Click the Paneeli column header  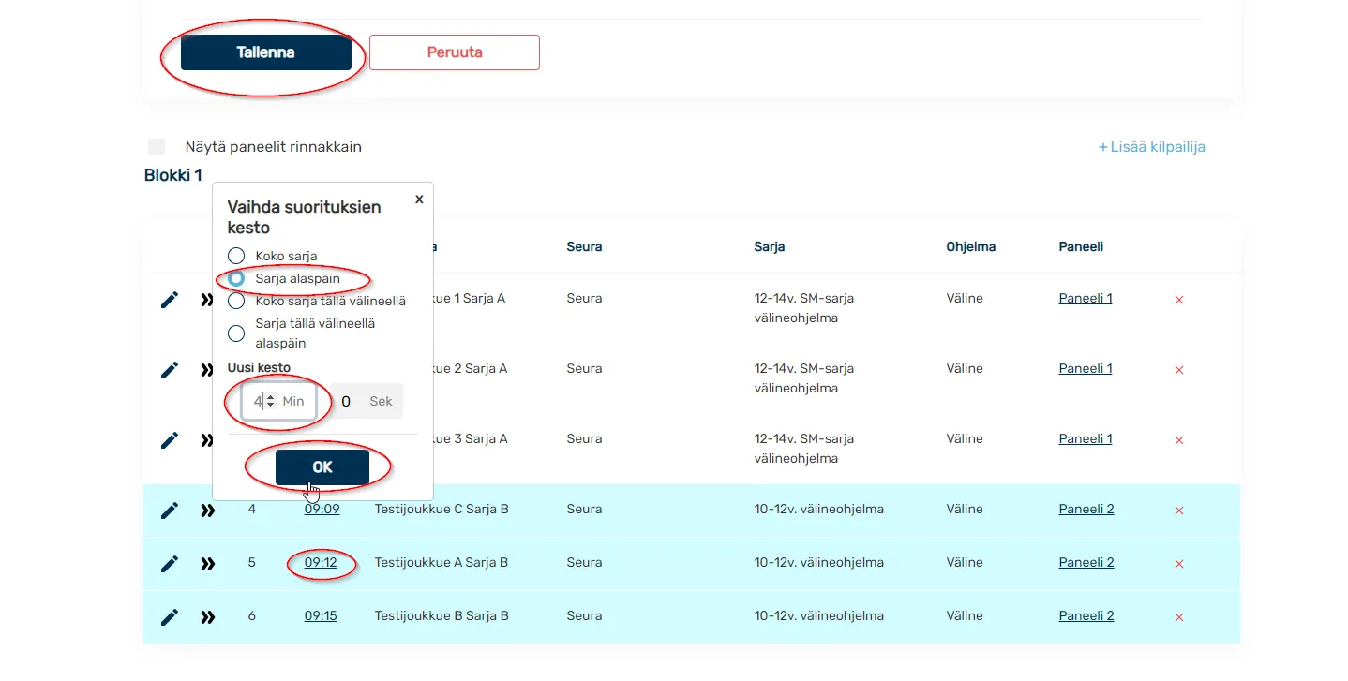coord(1081,247)
